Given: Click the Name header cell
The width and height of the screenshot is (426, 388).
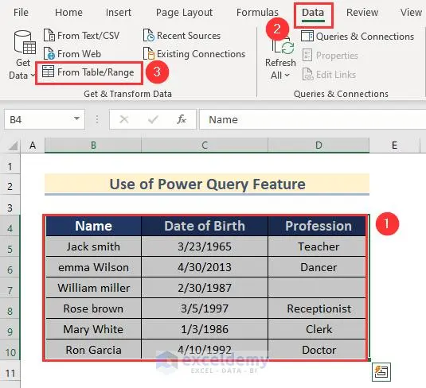Looking at the screenshot, I should pos(93,226).
